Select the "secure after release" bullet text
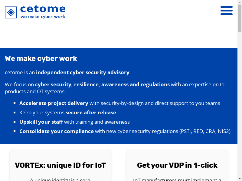This screenshot has width=242, height=181. pos(91,113)
